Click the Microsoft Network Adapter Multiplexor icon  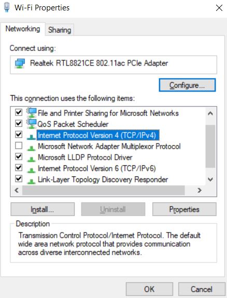tap(31, 148)
